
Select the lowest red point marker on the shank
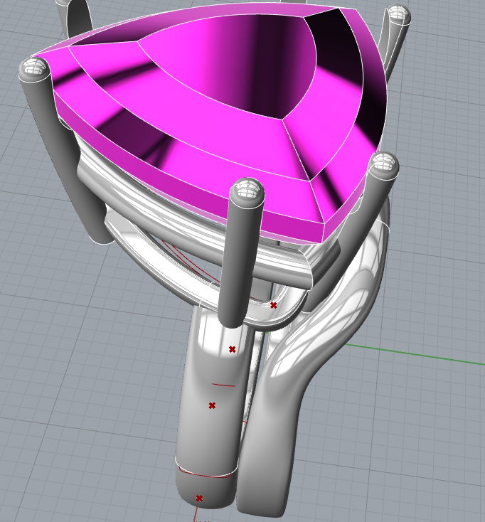(x=199, y=499)
